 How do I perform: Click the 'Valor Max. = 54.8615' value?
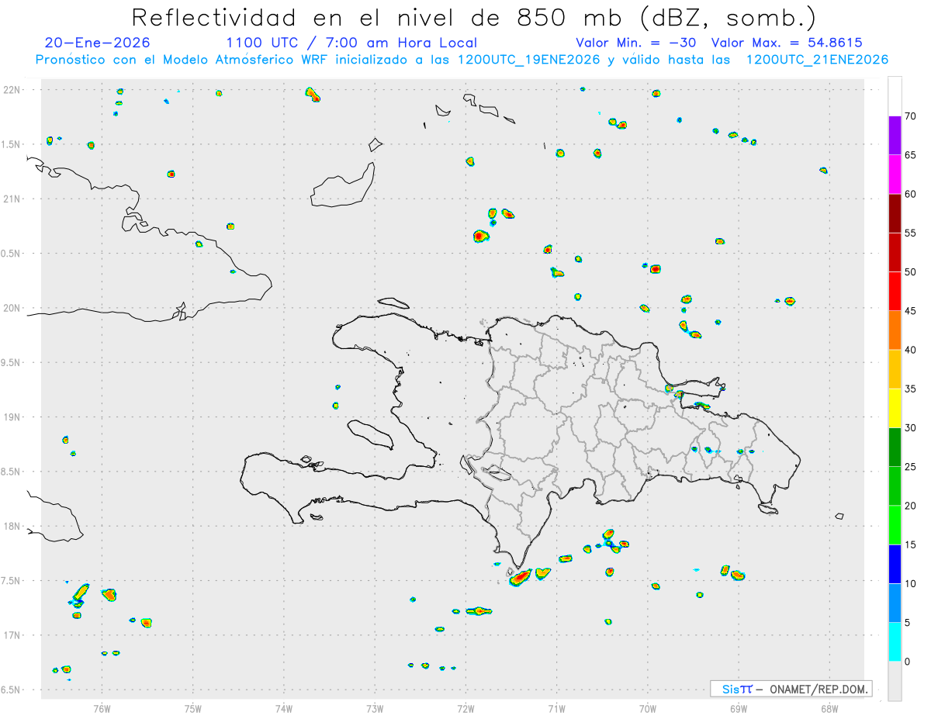(787, 43)
